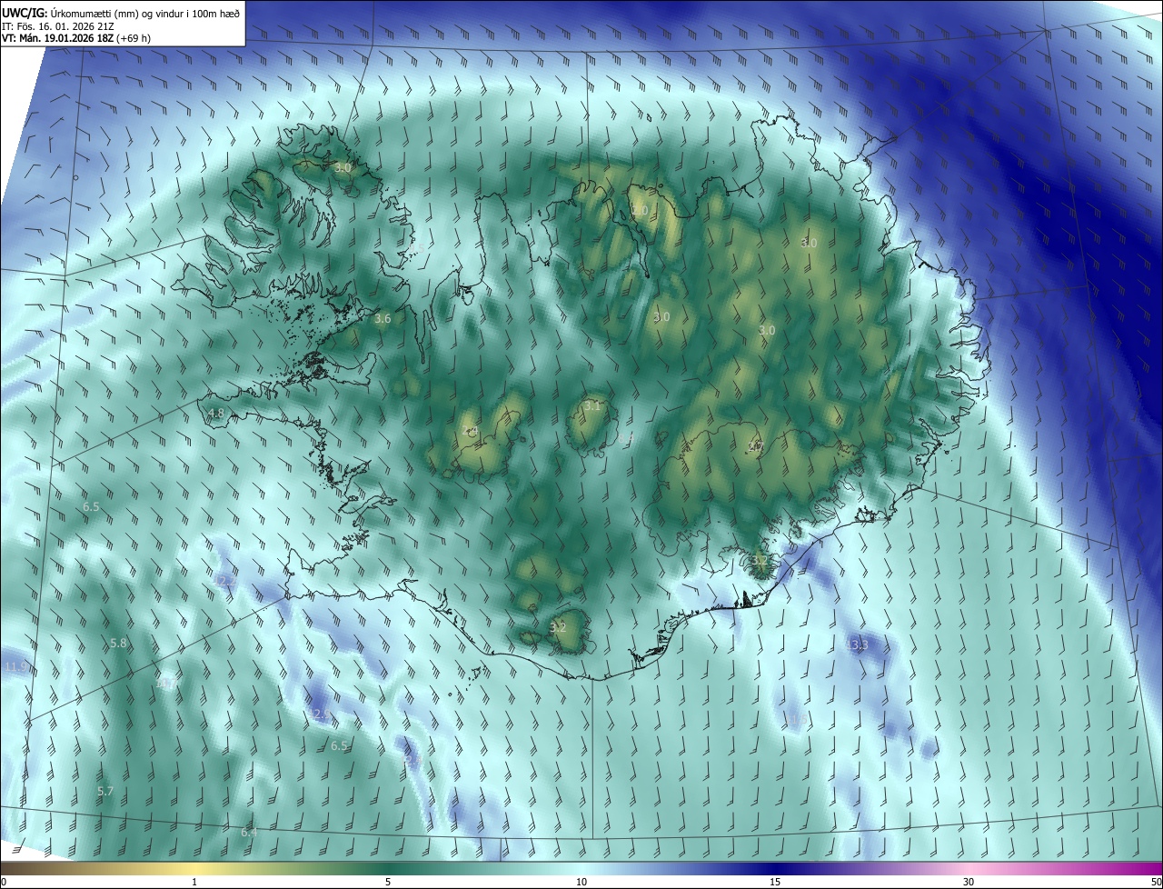Click the 13.3 value label over the sea

click(857, 644)
